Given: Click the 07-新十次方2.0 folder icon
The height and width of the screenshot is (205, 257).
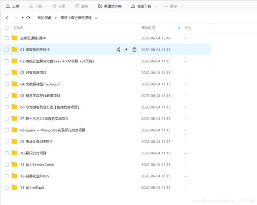Looking at the screenshot, I should click(x=14, y=118).
